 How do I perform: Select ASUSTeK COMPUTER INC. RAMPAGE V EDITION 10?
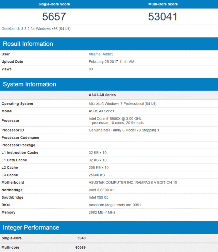(133, 183)
